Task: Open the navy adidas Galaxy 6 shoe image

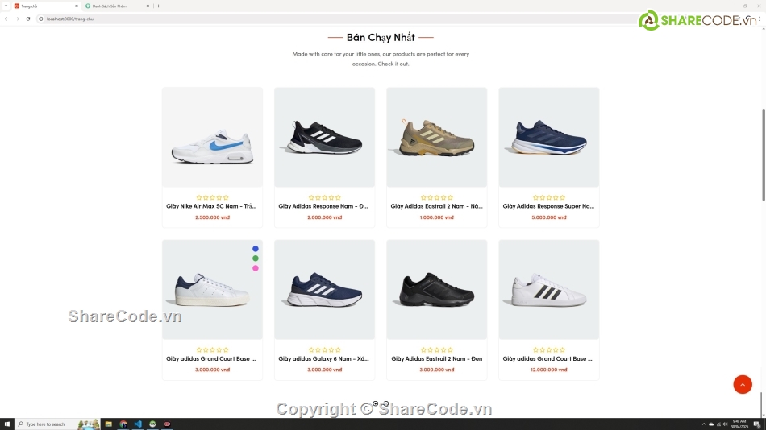Action: (x=324, y=289)
